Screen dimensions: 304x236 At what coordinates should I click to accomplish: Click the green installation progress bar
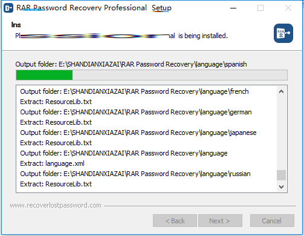152,75
